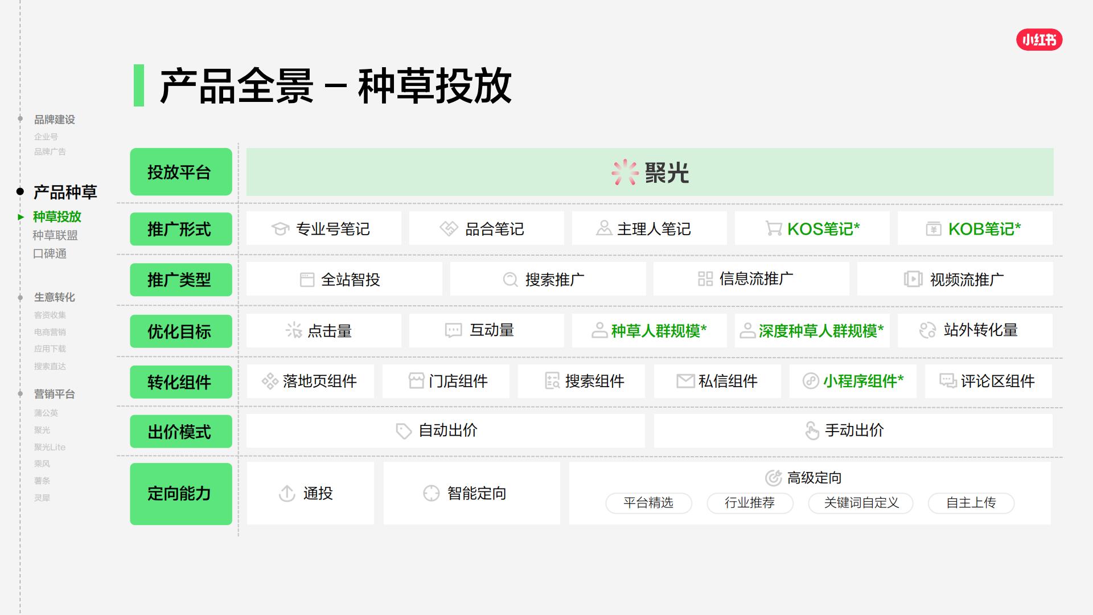Click the 品牌广告 sidebar entry
This screenshot has height=615, width=1093.
point(50,151)
